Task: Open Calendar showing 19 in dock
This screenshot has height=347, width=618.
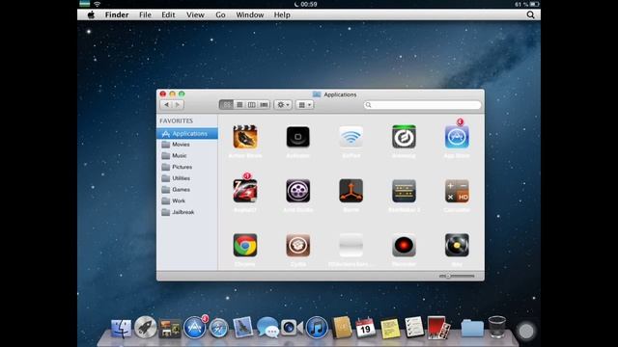Action: click(365, 328)
